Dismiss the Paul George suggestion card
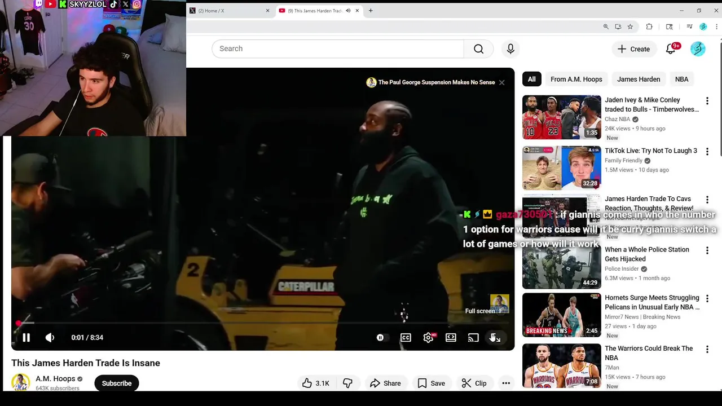The image size is (722, 406). (501, 82)
